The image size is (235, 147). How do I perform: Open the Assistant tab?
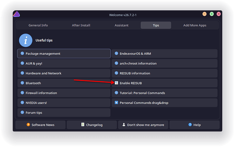[x=122, y=25]
